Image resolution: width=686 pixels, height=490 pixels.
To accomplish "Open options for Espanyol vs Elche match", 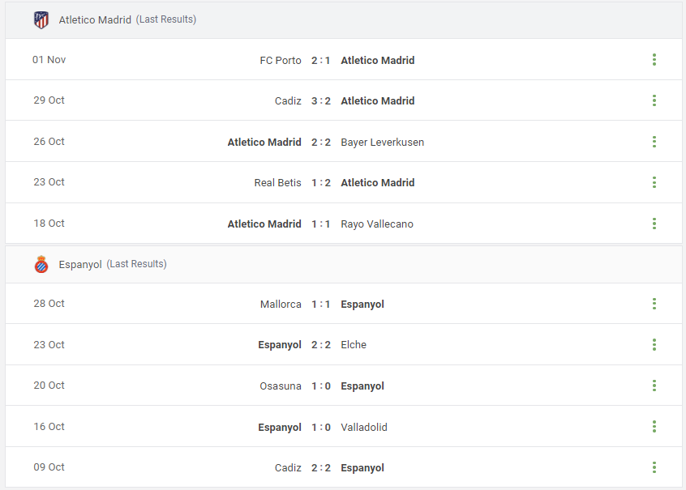I will click(654, 344).
